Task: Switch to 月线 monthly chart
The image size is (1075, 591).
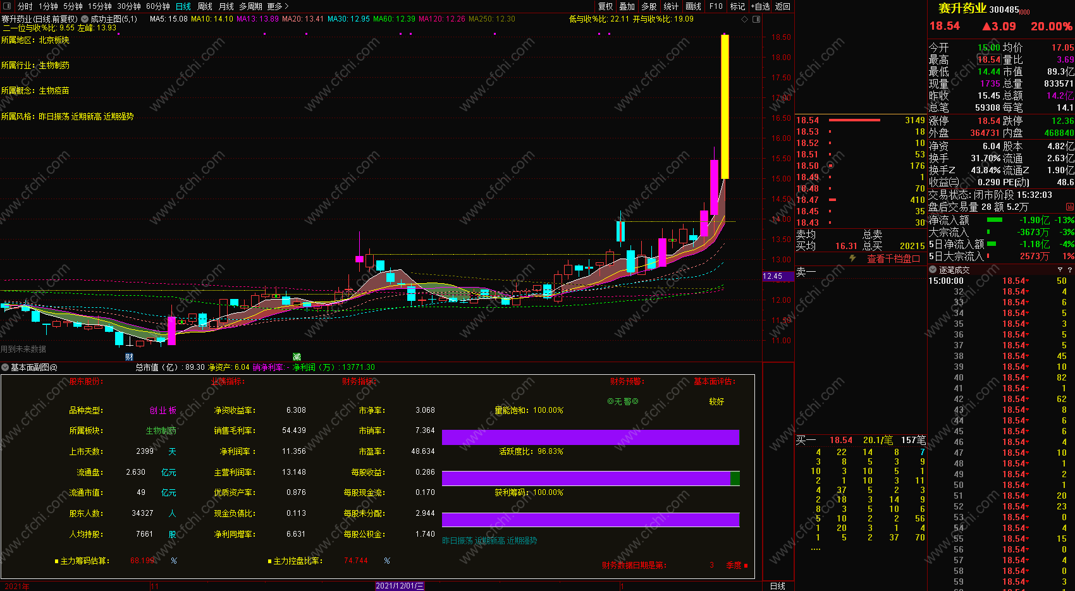Action: pyautogui.click(x=226, y=6)
